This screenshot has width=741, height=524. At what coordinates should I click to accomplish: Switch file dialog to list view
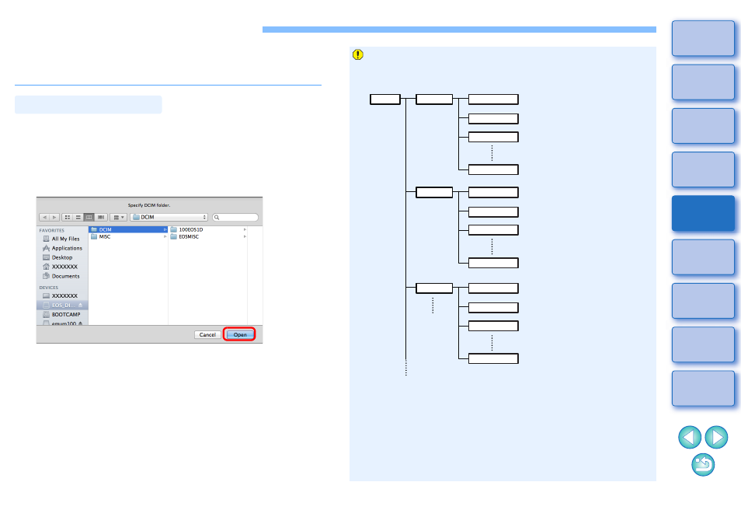click(x=78, y=217)
